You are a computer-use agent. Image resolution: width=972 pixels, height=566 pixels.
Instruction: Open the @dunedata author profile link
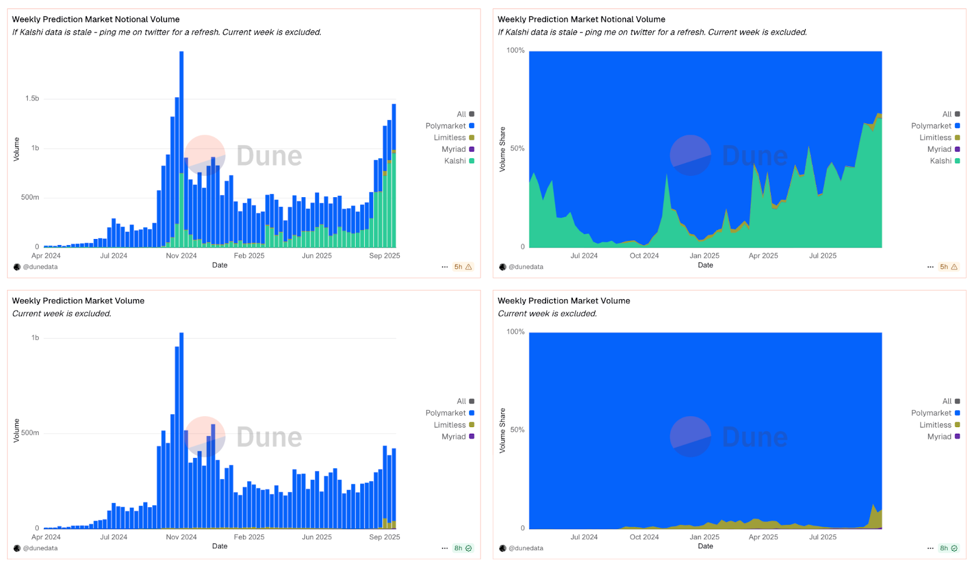[x=38, y=267]
